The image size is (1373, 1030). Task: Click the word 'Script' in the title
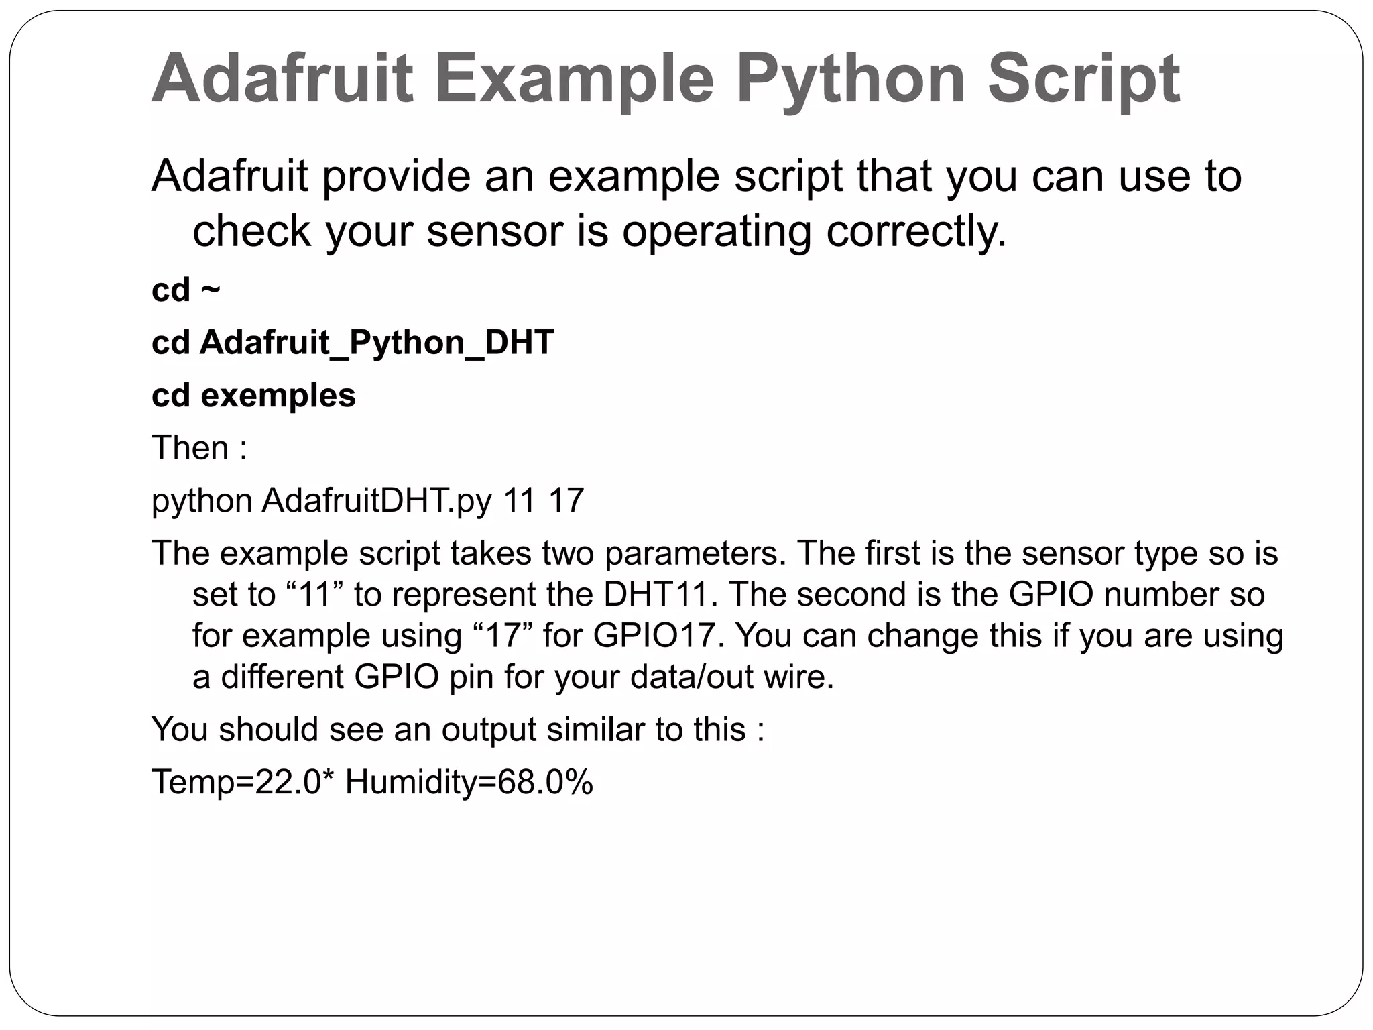coord(1084,80)
